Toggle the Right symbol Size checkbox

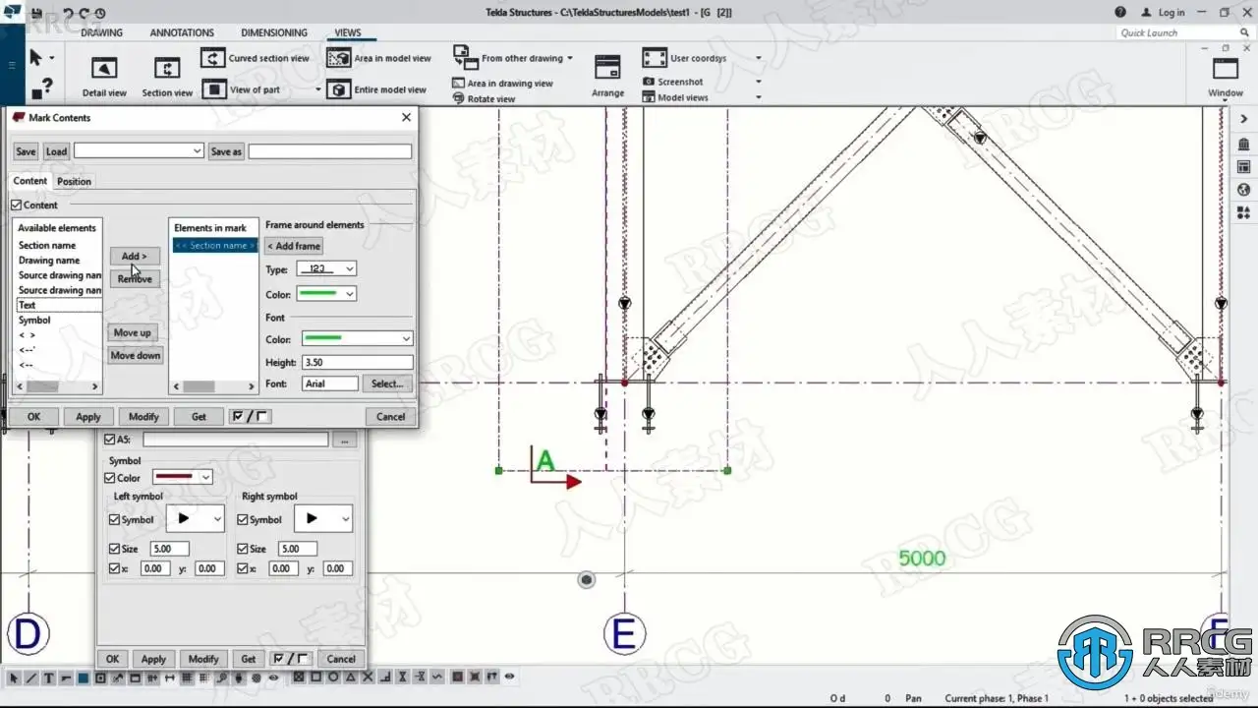click(x=243, y=549)
